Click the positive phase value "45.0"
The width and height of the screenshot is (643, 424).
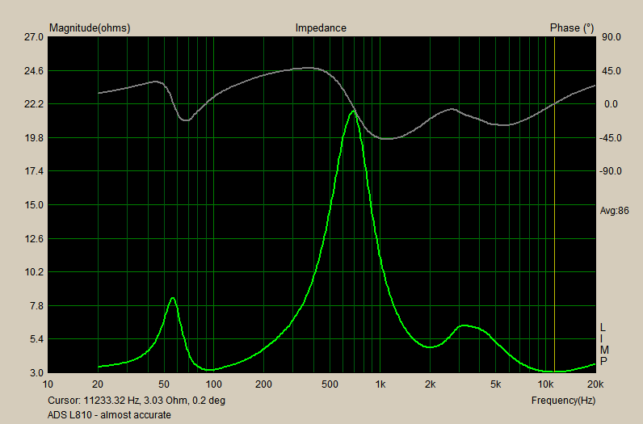click(611, 71)
